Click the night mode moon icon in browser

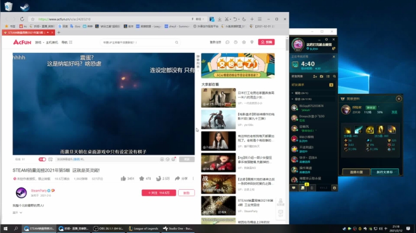244,19
